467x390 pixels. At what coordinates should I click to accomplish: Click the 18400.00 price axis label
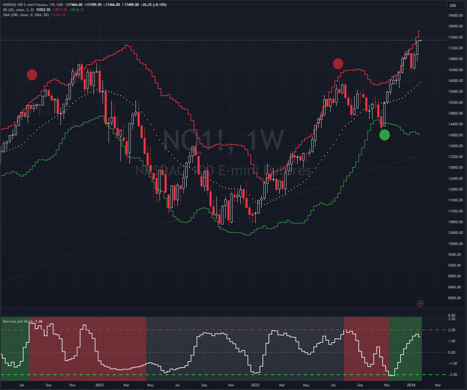point(455,15)
